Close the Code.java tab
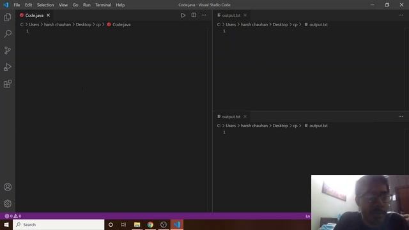 (49, 15)
